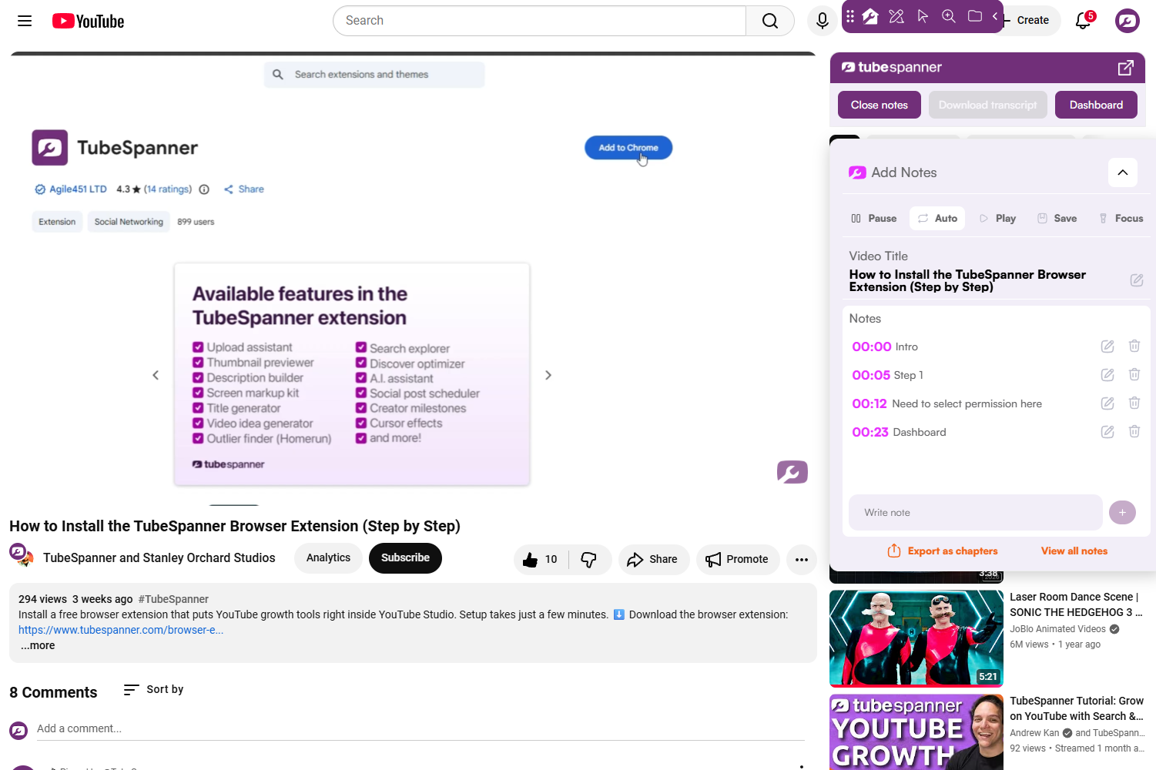Screen dimensions: 1156x770
Task: Delete the Dashboard note
Action: click(x=1134, y=432)
